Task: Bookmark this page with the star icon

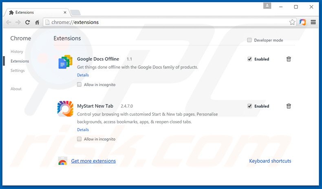Action: (292, 22)
